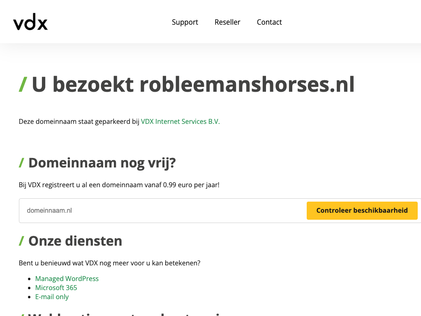The height and width of the screenshot is (316, 421).
Task: Click the 'Deze domeinnaam staat geparkeerd bij' text
Action: [79, 122]
